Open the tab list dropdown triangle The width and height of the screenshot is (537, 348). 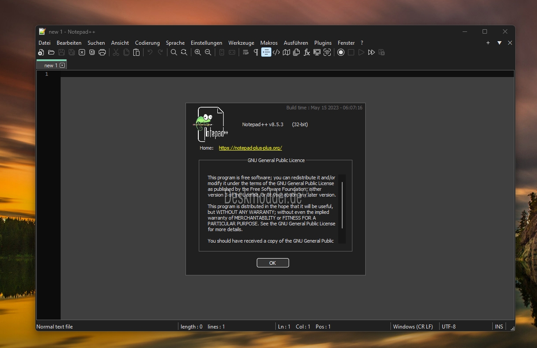click(499, 43)
